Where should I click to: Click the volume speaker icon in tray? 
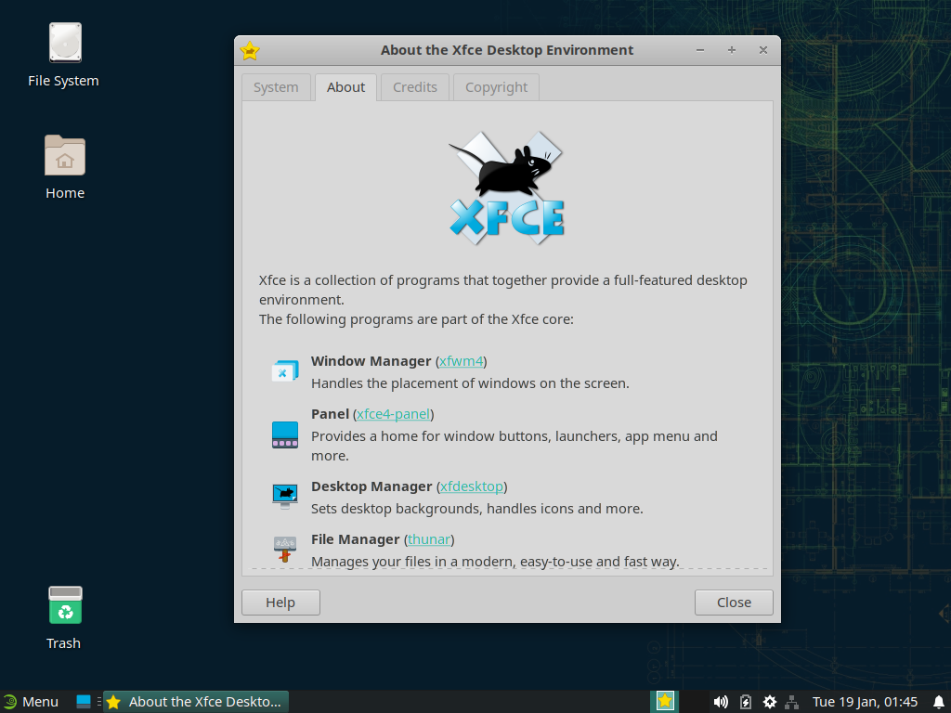pyautogui.click(x=721, y=702)
